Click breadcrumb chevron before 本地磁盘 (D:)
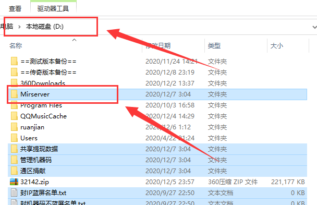This screenshot has width=317, height=205. pos(19,27)
